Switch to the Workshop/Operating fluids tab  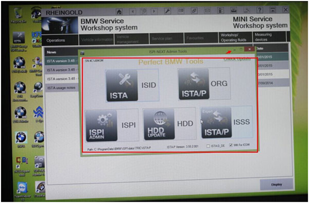(x=235, y=37)
